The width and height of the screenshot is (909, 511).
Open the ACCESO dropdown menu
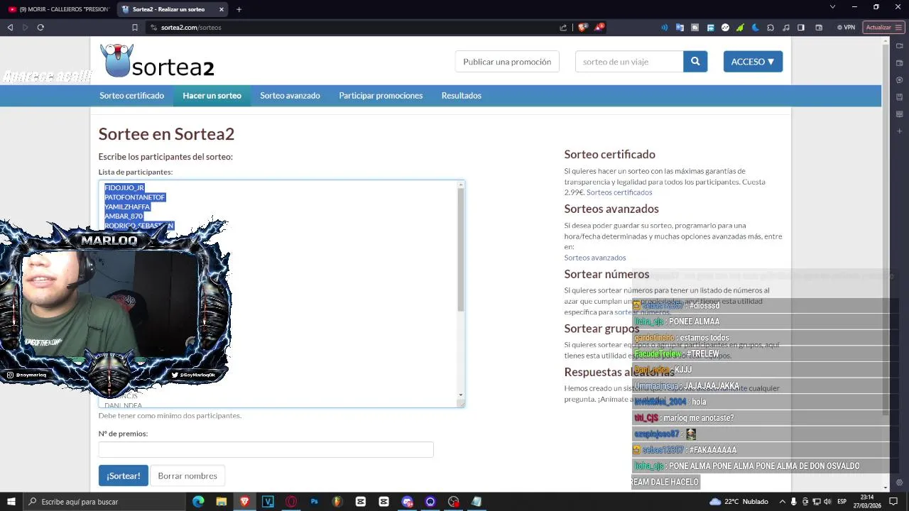(753, 62)
